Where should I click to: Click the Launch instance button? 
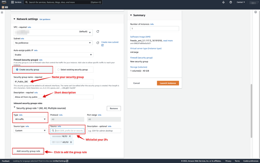click(x=168, y=83)
